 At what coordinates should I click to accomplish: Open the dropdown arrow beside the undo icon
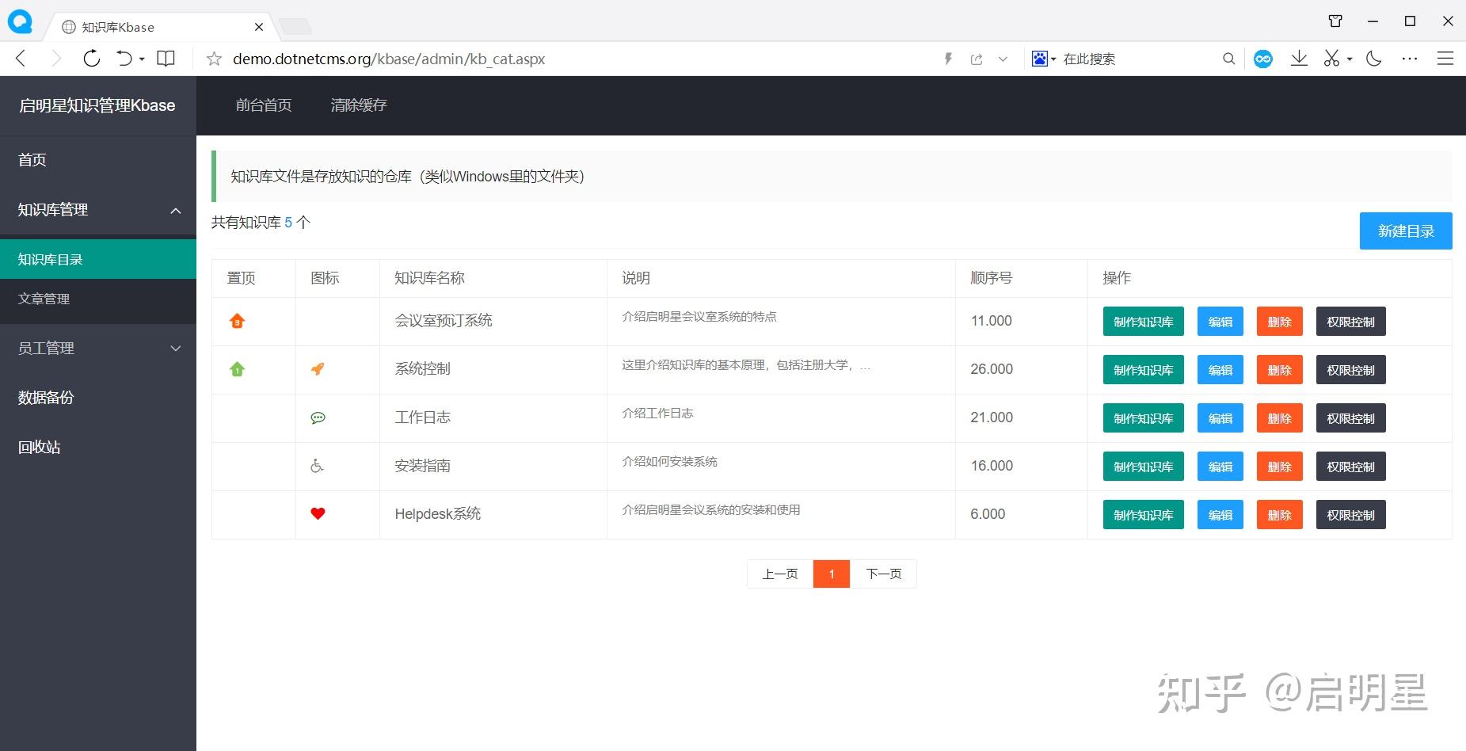tap(142, 59)
